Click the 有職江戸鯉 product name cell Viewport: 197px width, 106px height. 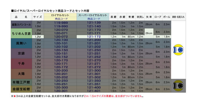[21, 82]
